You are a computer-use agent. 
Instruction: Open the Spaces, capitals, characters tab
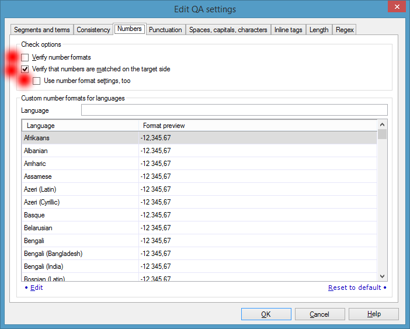228,30
